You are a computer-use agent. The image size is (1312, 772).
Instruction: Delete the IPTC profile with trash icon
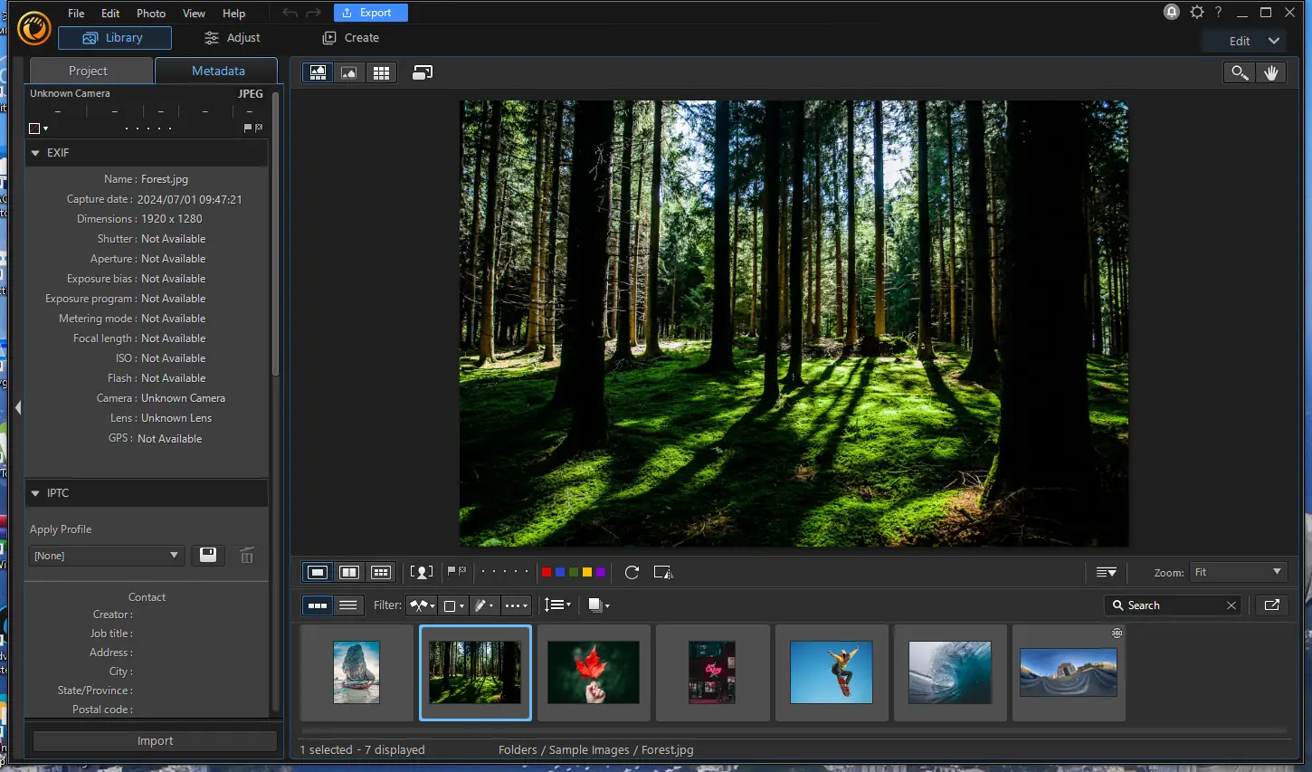[246, 555]
